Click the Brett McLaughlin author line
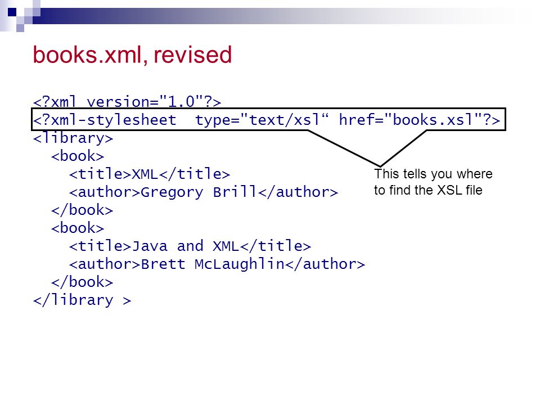Image resolution: width=540 pixels, height=405 pixels. [x=217, y=264]
